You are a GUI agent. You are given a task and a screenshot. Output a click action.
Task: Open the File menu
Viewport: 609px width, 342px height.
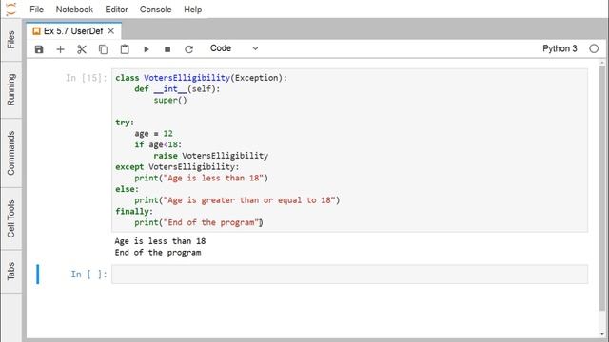36,9
